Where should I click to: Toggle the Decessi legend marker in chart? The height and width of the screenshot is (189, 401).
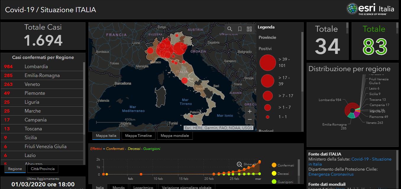coord(274,174)
